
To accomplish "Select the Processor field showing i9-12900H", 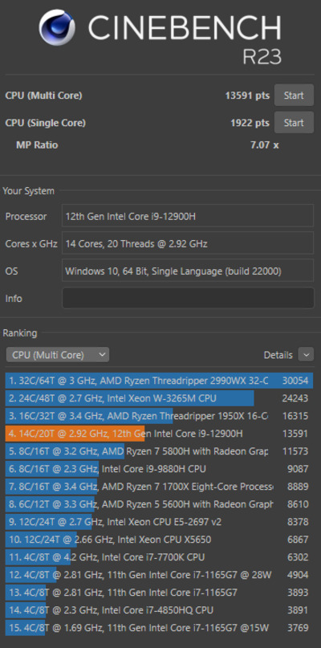I will [188, 216].
